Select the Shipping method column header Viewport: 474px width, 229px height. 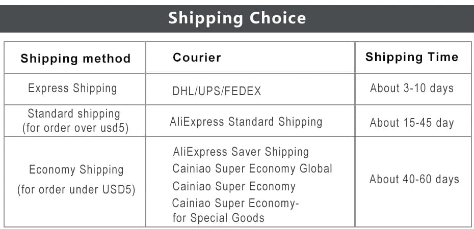pos(75,59)
